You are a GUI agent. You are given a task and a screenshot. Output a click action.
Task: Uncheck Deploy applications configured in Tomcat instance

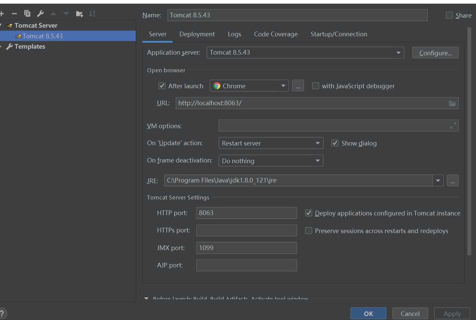(x=309, y=213)
